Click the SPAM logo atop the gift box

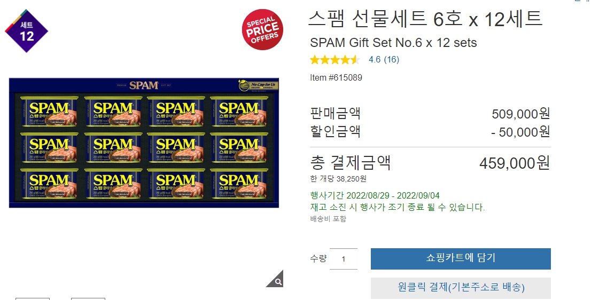tap(144, 85)
